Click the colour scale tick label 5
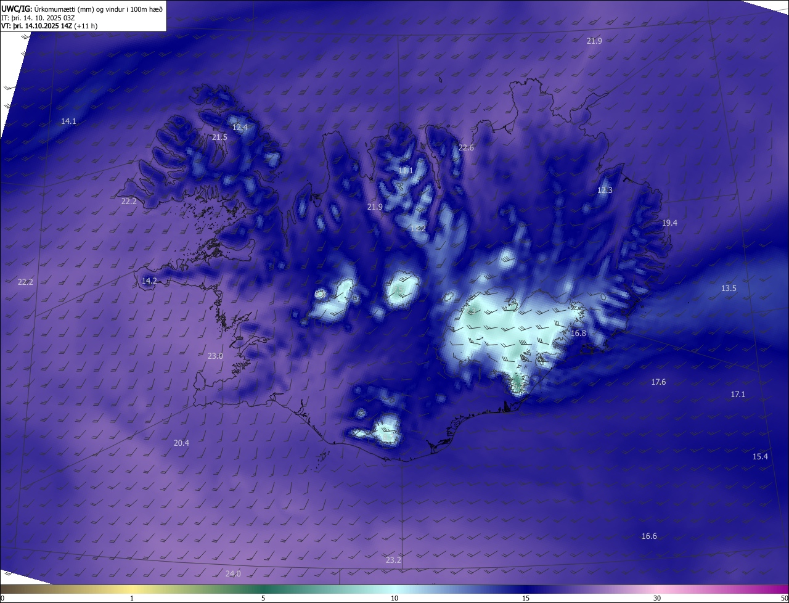The image size is (789, 603). coord(263,598)
